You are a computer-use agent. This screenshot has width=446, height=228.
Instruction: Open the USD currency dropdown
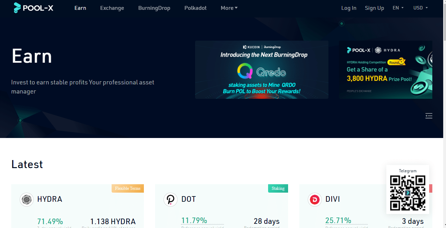420,8
